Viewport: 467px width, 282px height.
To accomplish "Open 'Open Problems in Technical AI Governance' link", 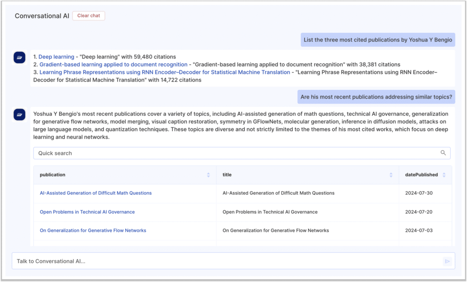I will point(87,212).
